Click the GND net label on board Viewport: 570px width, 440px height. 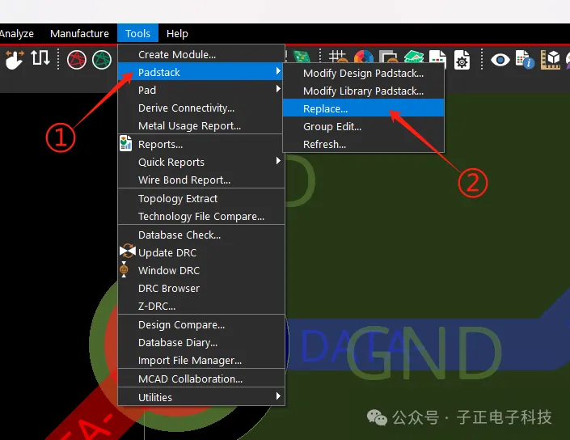pos(424,353)
